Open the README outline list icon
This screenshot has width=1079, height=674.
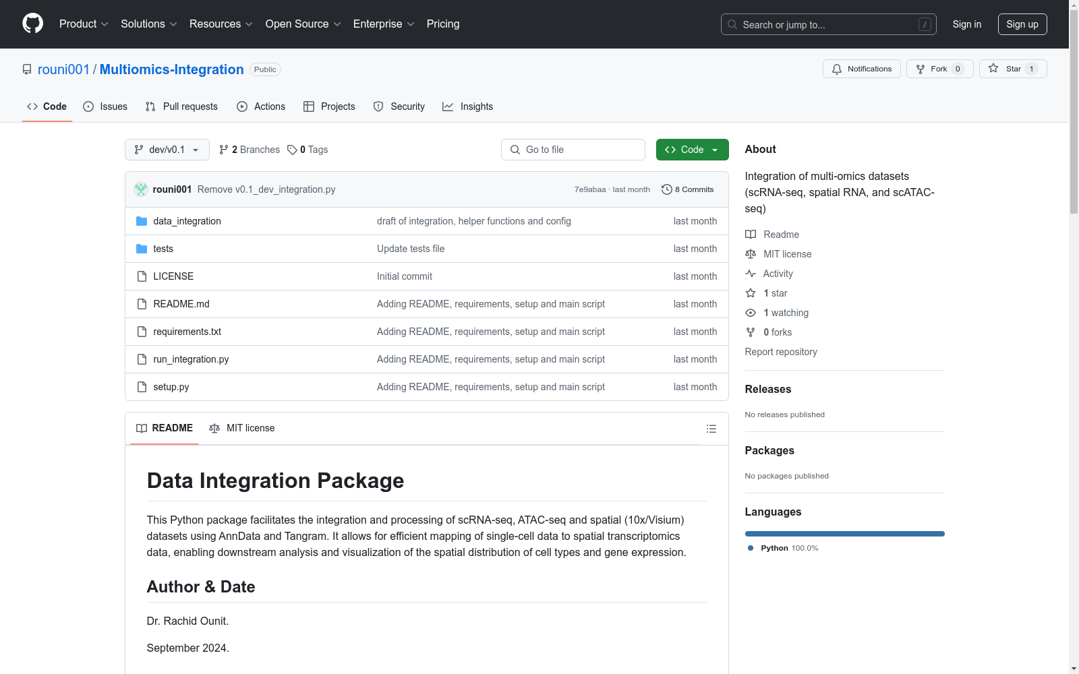click(x=711, y=429)
